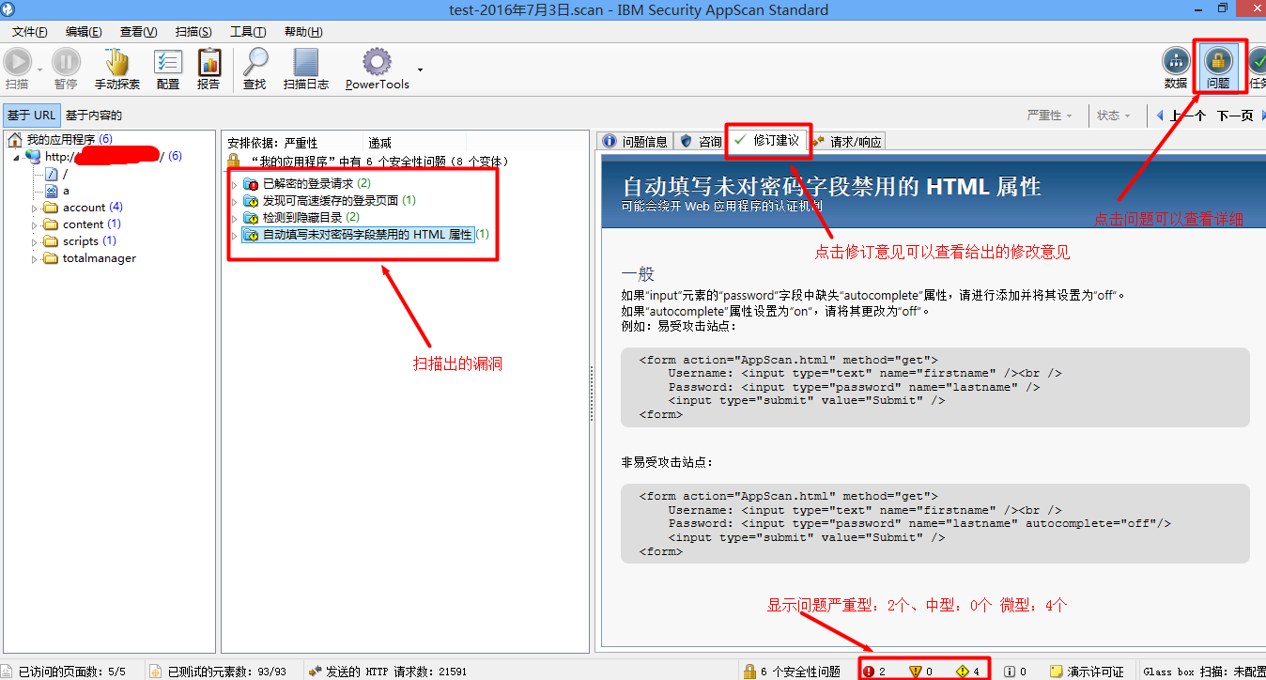Open Manual Explore (手动探索) tool
Screen dimensions: 1266x680
tap(117, 62)
